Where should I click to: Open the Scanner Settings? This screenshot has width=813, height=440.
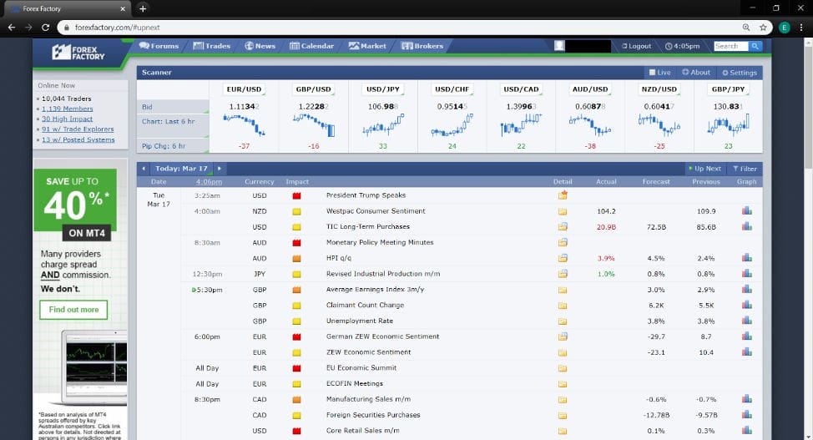coord(740,73)
